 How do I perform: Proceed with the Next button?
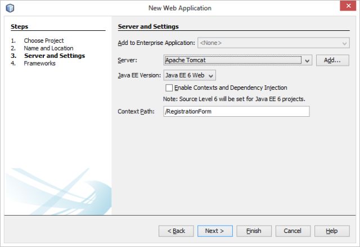pos(215,231)
